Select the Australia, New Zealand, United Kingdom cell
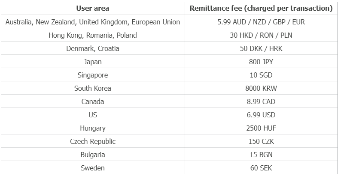The width and height of the screenshot is (341, 176). point(92,22)
